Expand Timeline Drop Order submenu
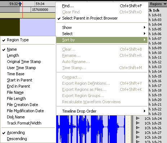The height and width of the screenshot is (143, 167). pyautogui.click(x=102, y=111)
